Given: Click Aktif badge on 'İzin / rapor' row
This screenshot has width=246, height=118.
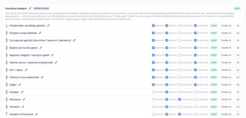Looking at the screenshot, I should pos(214,70).
